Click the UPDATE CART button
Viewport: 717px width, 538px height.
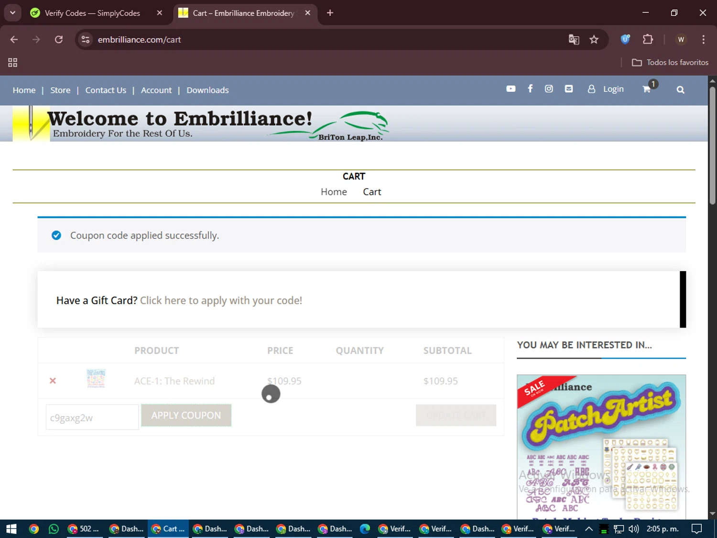pyautogui.click(x=456, y=415)
